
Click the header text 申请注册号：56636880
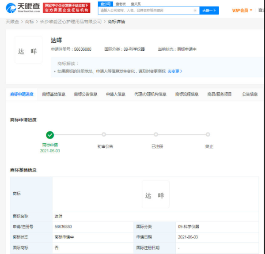coord(71,49)
